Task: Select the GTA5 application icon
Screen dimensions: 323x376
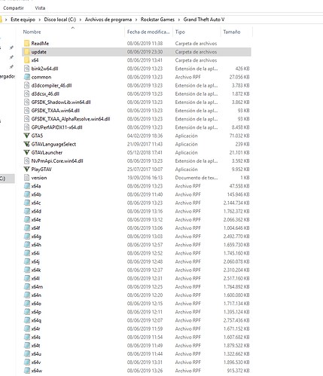Action: (x=26, y=136)
